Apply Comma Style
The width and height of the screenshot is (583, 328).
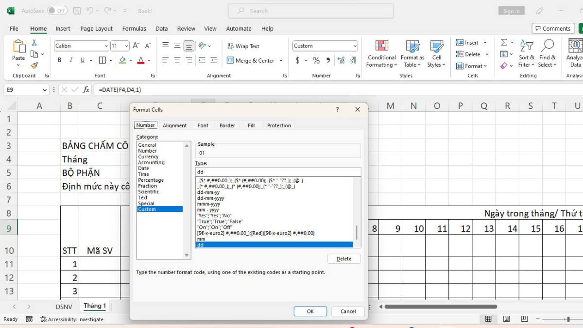click(328, 60)
